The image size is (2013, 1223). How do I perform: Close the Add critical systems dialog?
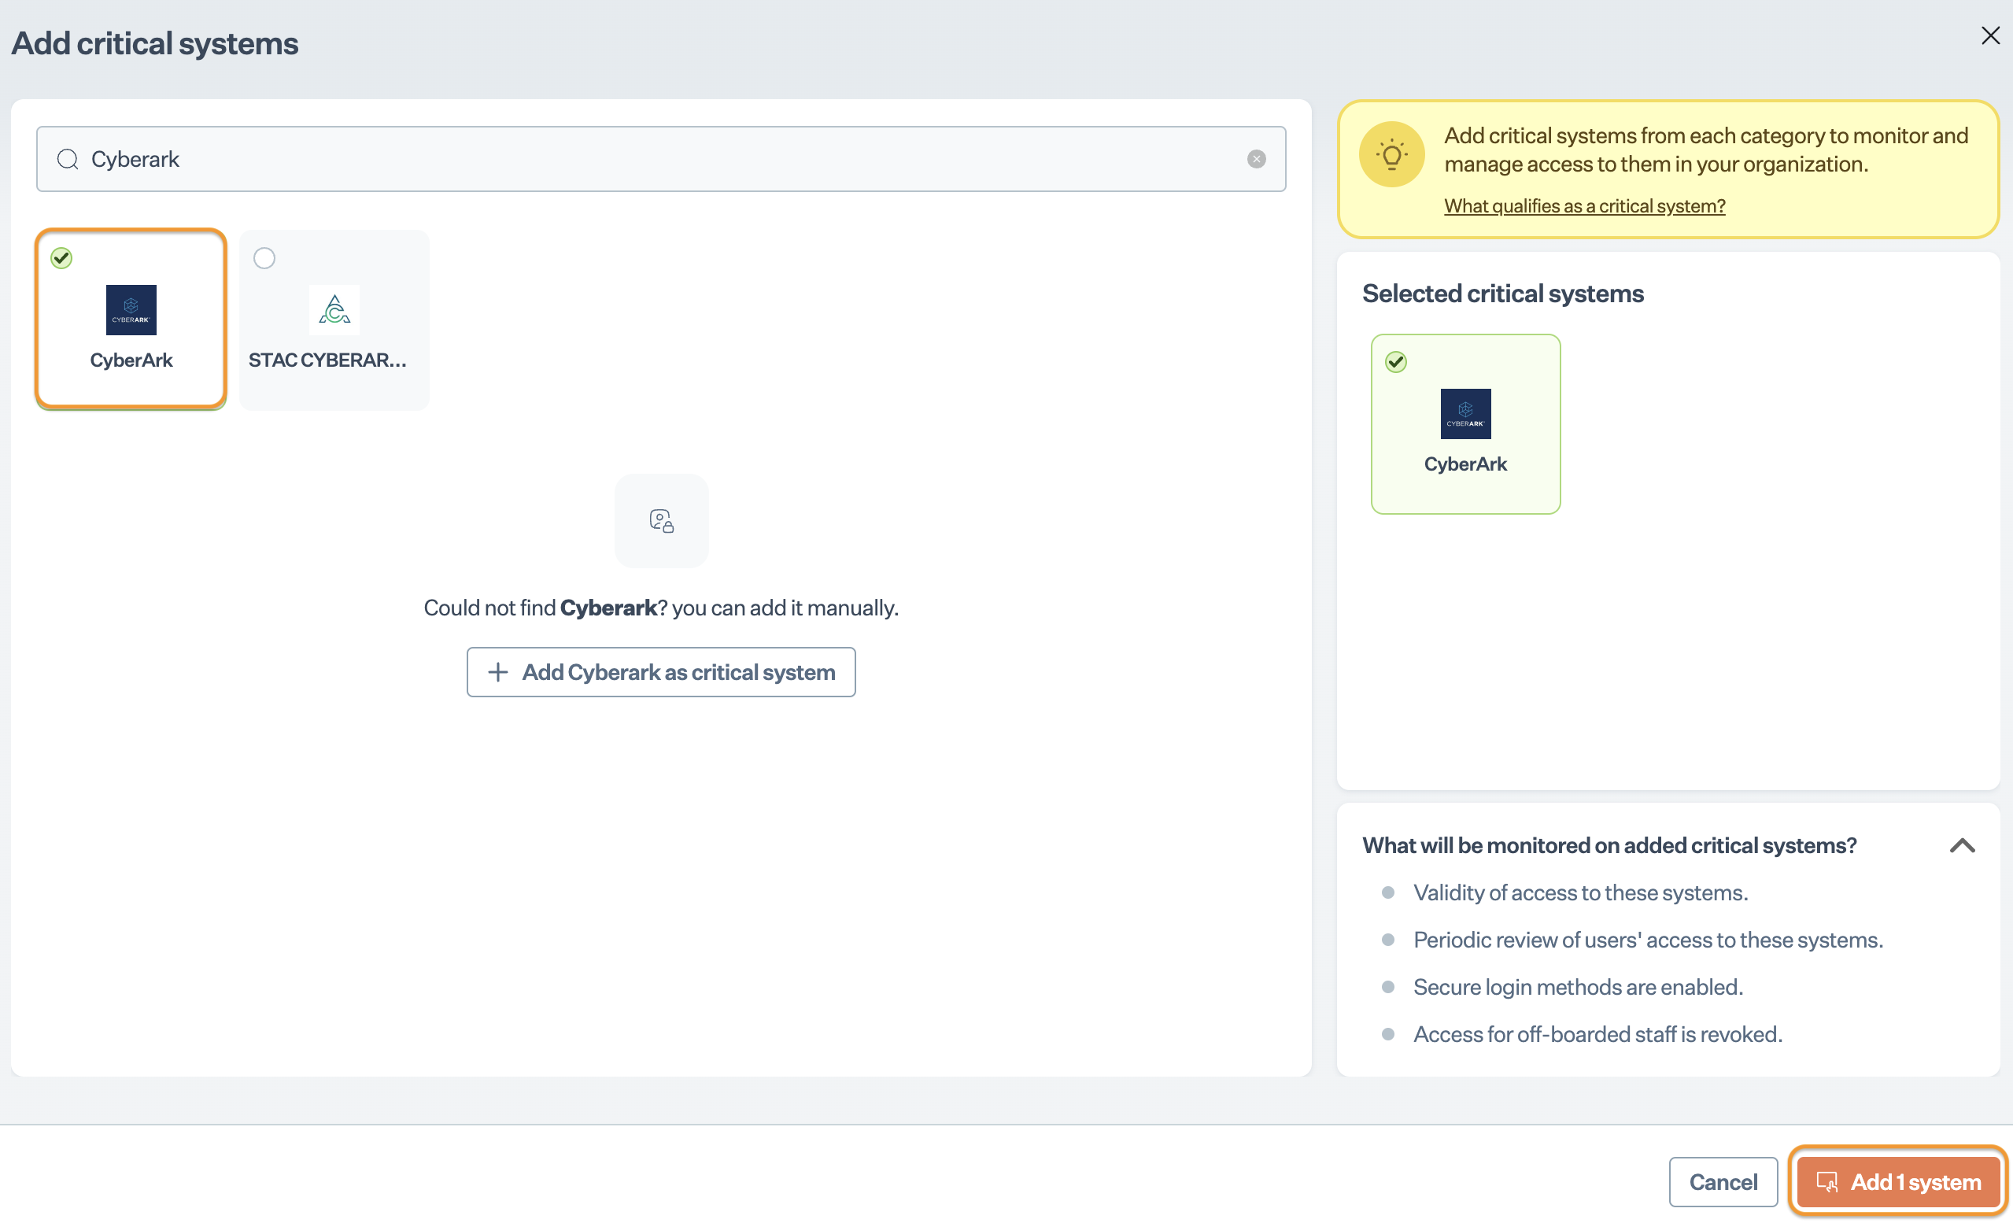pos(1989,36)
